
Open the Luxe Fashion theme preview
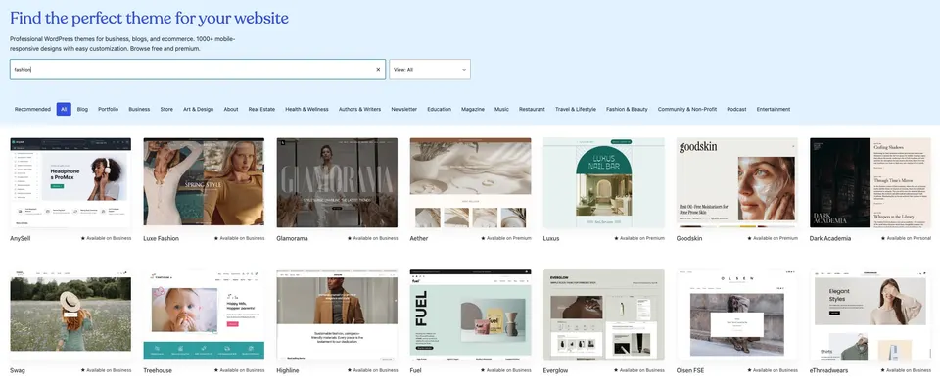(204, 182)
